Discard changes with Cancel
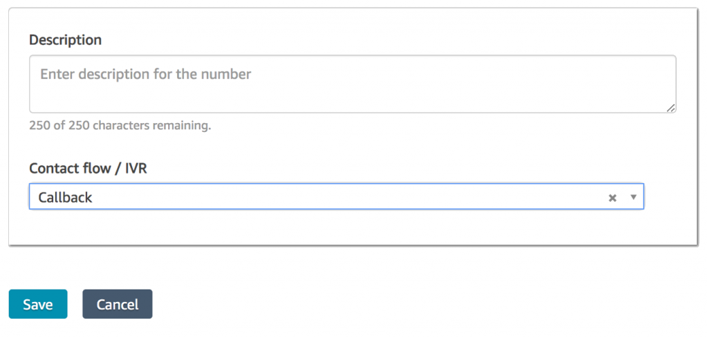 coord(117,304)
